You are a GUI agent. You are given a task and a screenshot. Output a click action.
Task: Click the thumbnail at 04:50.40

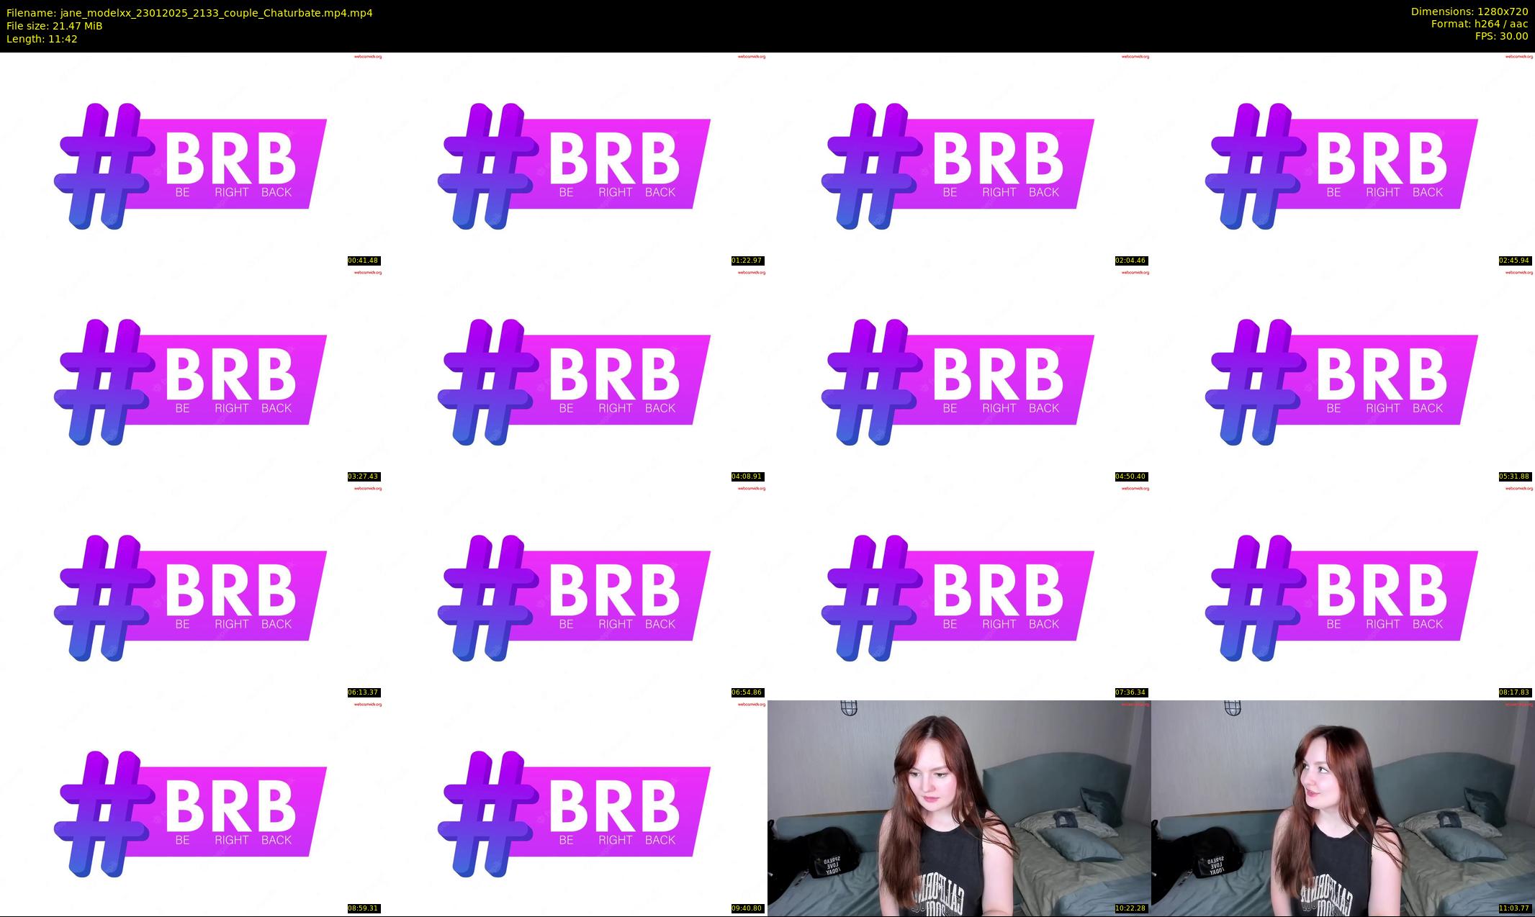(x=959, y=376)
